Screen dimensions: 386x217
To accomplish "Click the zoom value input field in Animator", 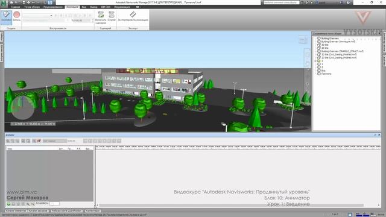I will (54, 204).
